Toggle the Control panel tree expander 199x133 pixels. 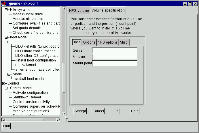(6, 88)
